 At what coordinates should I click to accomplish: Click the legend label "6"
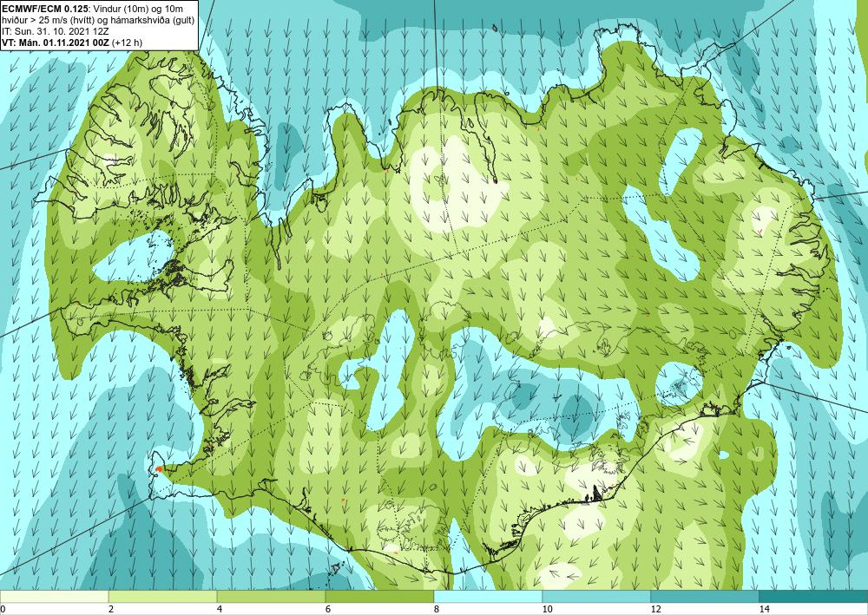click(x=328, y=609)
